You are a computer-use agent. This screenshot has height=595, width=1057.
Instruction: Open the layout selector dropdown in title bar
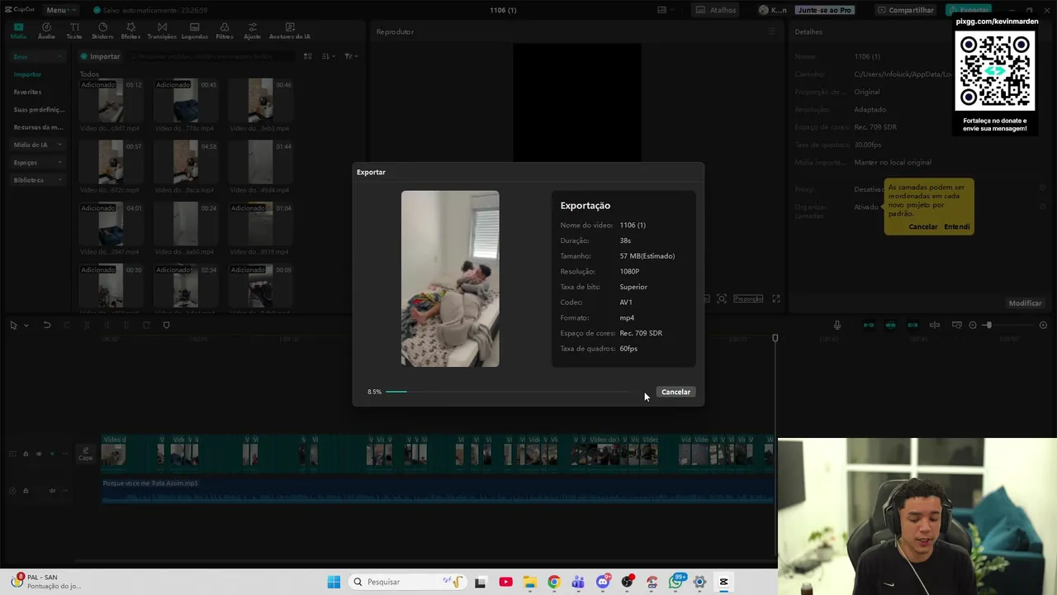click(666, 10)
